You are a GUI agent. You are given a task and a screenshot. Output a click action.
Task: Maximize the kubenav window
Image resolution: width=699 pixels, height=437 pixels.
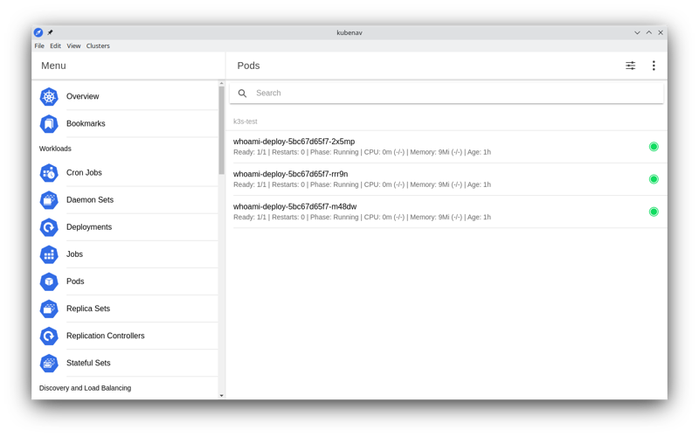(x=648, y=32)
